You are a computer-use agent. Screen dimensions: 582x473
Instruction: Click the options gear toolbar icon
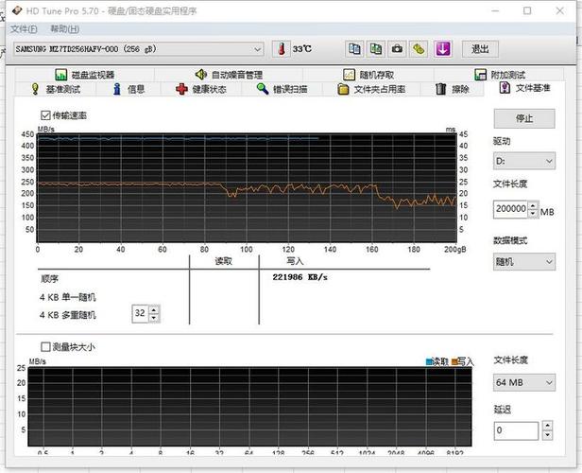coord(419,48)
